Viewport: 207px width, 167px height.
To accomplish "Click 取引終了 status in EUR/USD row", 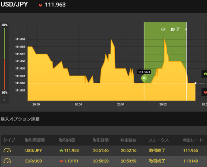I will click(157, 161).
